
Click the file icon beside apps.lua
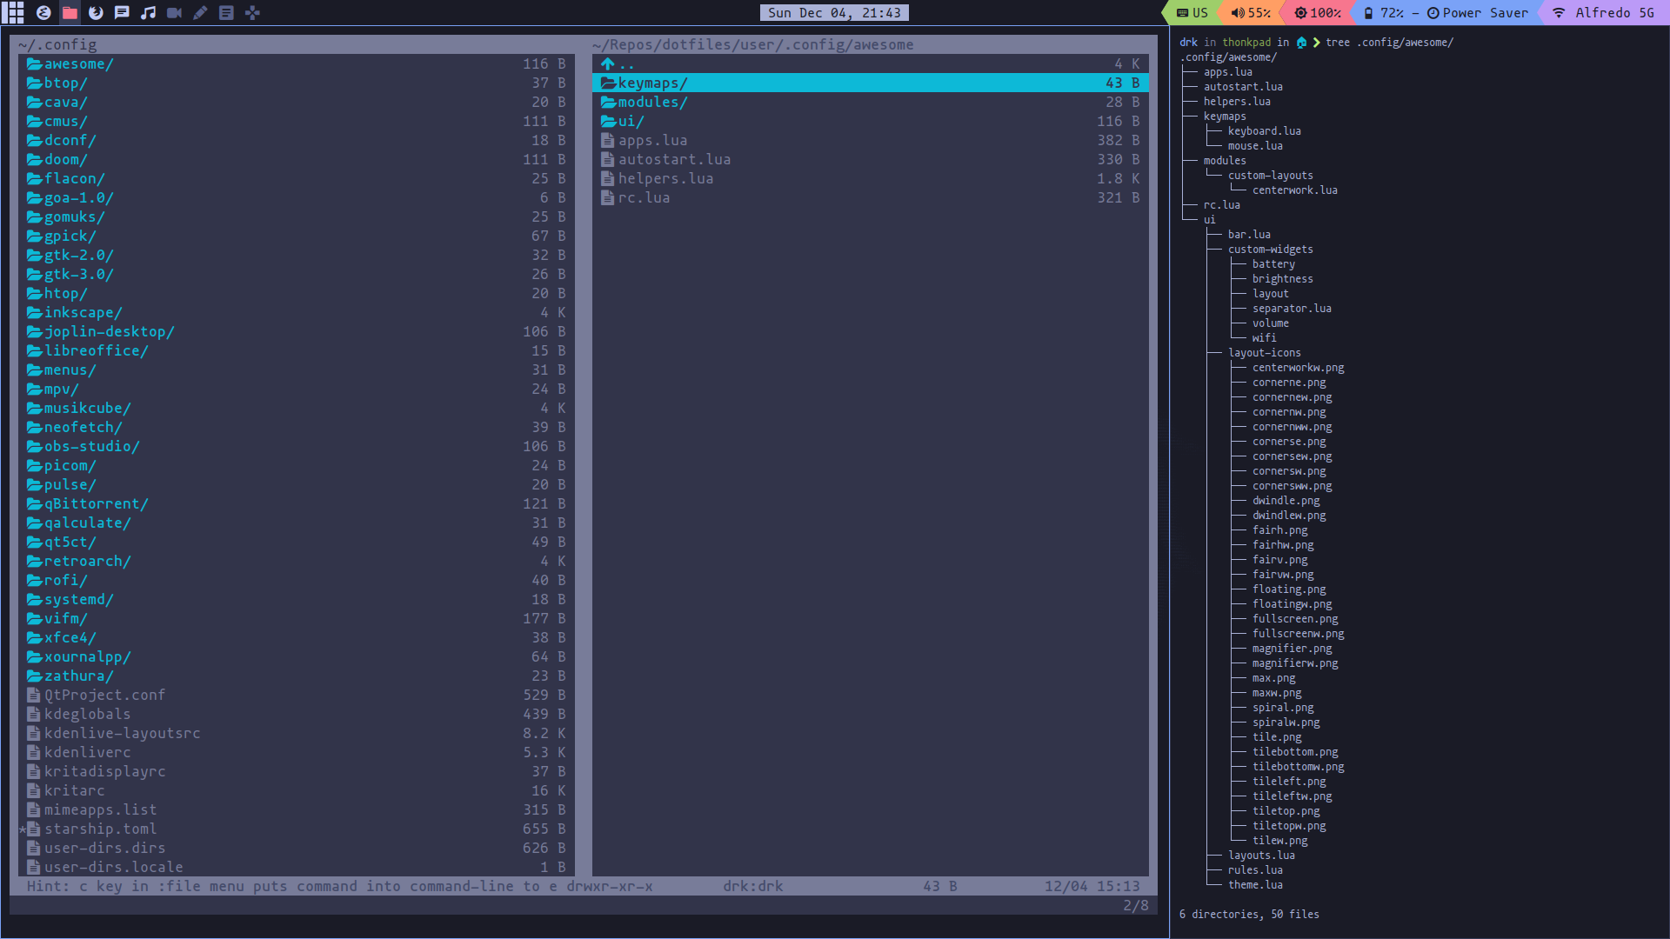tap(607, 140)
